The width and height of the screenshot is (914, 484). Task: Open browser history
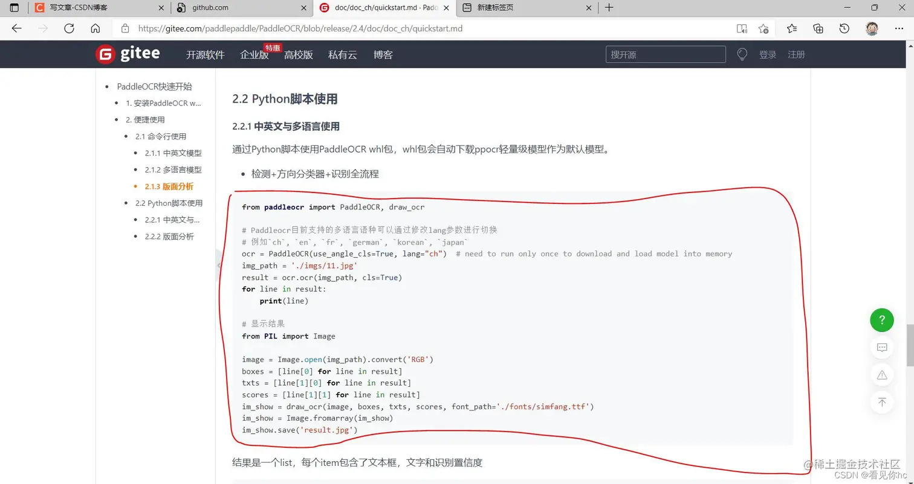[843, 28]
